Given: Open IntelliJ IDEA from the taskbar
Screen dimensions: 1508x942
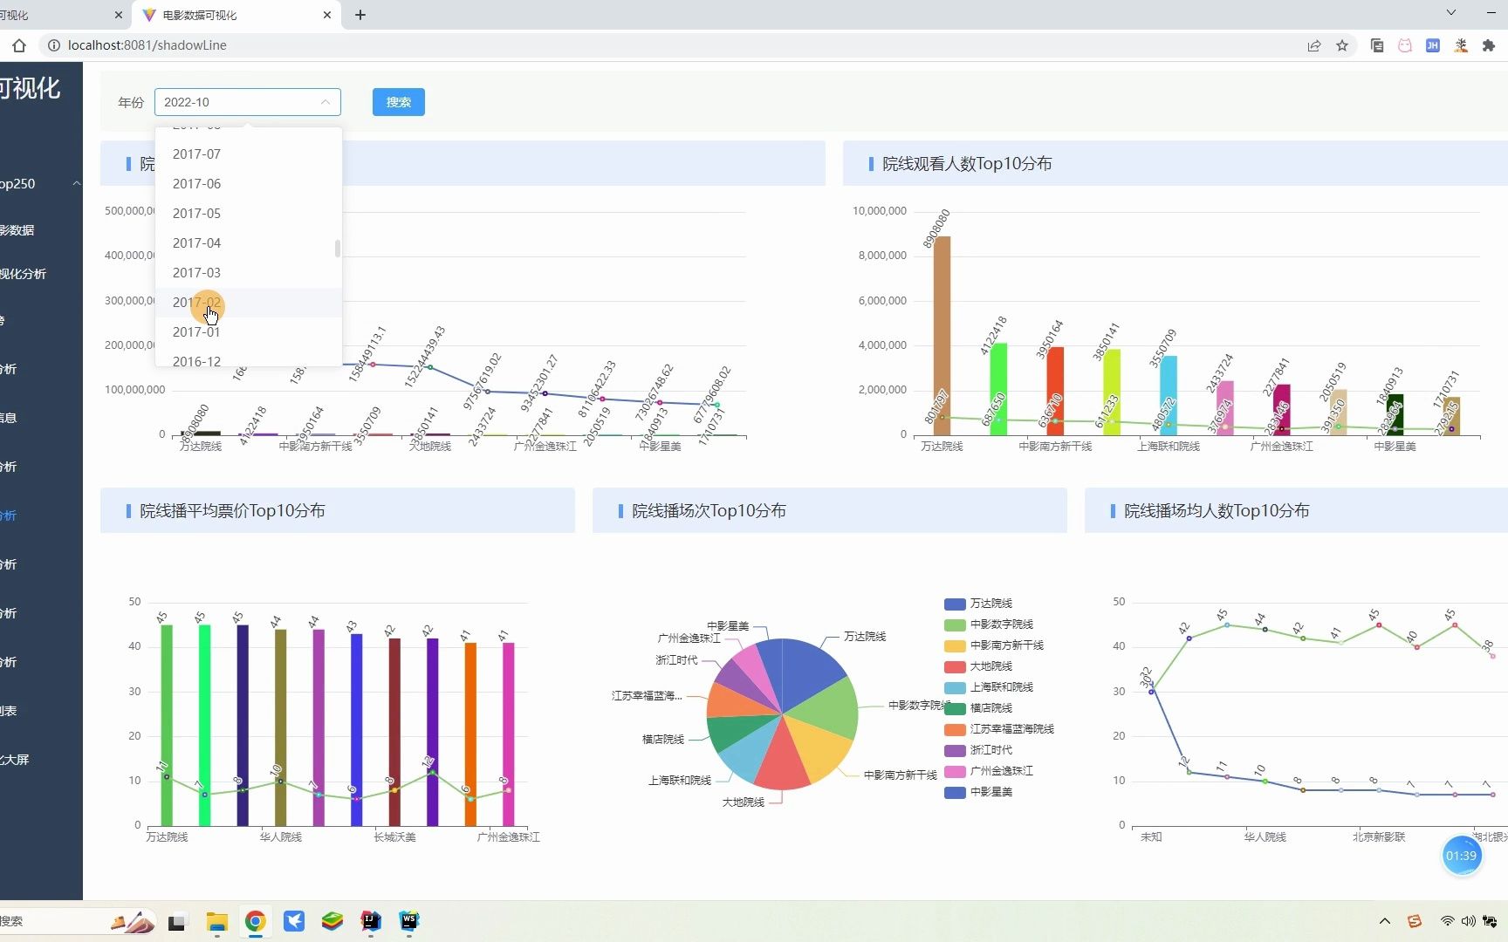Looking at the screenshot, I should pos(371,921).
